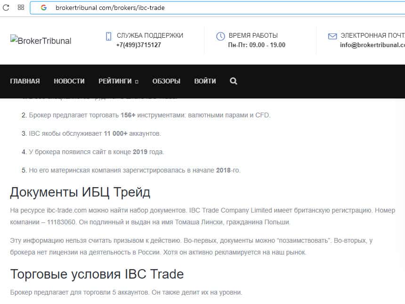Click list item about 156+ инструментами
The image size is (405, 304).
click(146, 115)
